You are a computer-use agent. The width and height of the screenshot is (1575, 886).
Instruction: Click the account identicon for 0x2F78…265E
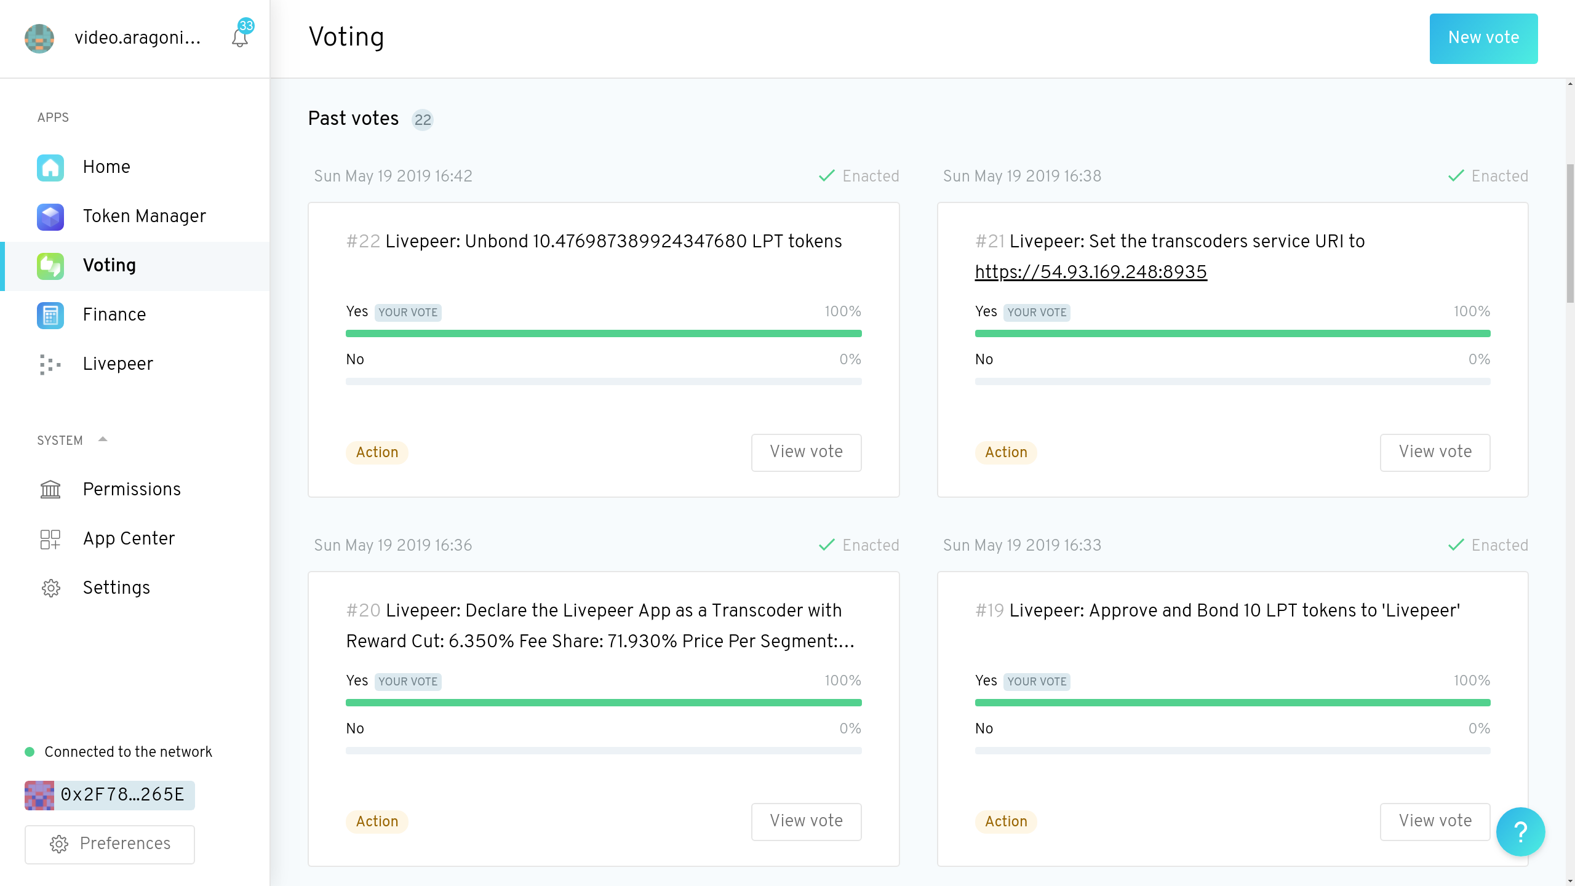point(39,795)
